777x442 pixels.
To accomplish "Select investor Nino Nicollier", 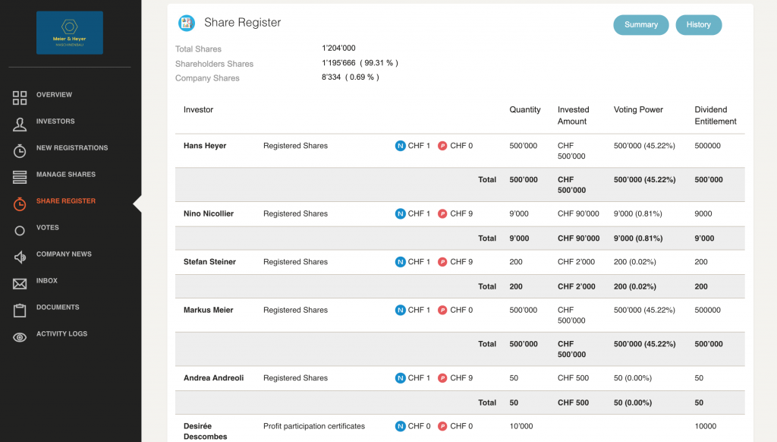I will tap(209, 213).
